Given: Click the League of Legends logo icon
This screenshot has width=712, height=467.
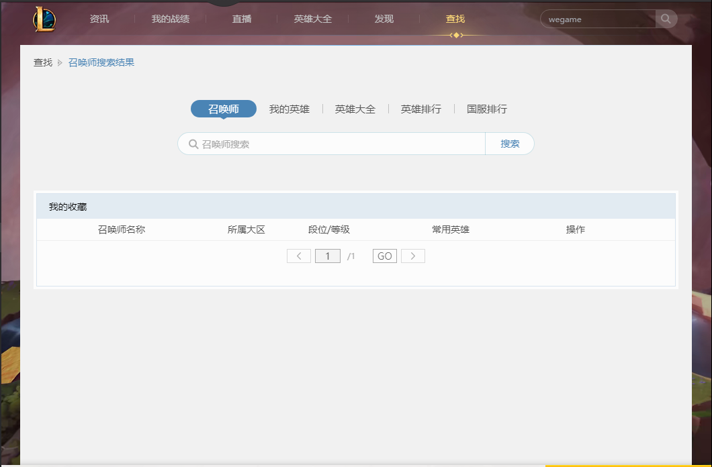Looking at the screenshot, I should tap(44, 19).
